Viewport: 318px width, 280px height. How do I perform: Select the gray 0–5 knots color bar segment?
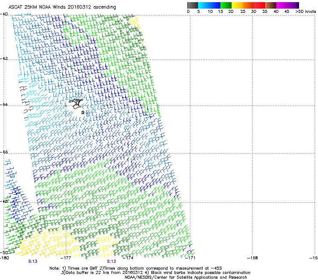193,5
